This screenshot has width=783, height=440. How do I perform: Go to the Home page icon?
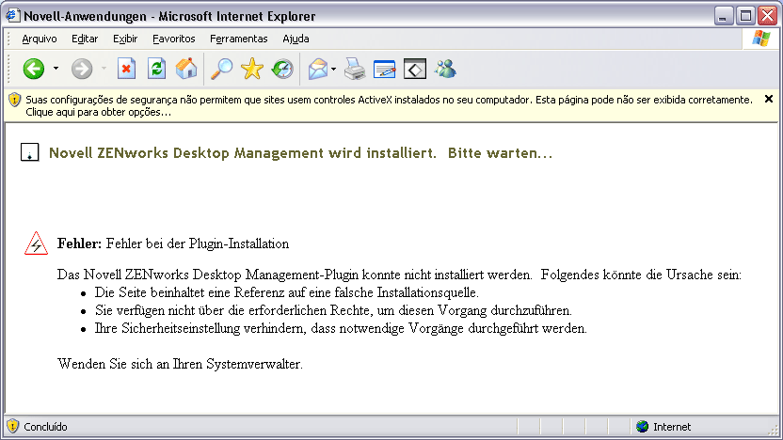pyautogui.click(x=186, y=69)
